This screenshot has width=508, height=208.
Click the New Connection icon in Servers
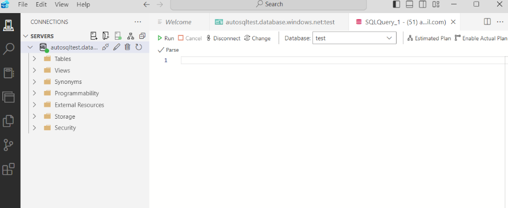pos(93,36)
